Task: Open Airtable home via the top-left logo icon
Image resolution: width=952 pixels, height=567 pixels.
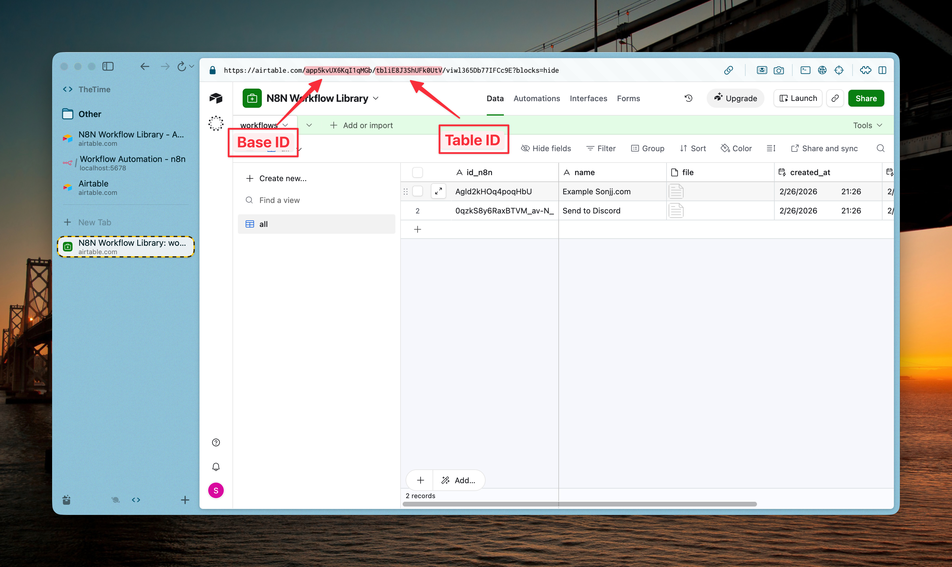Action: coord(216,98)
